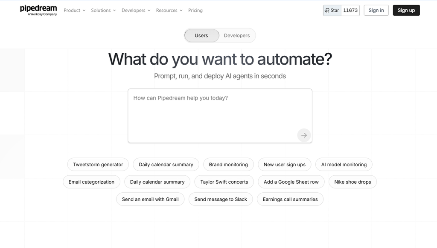Image resolution: width=437 pixels, height=248 pixels.
Task: Select the Brand monitoring suggestion
Action: coord(228,164)
